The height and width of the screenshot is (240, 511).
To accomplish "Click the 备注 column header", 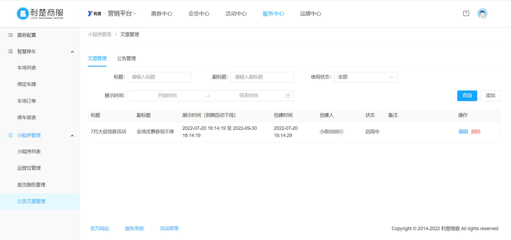I will [x=393, y=115].
